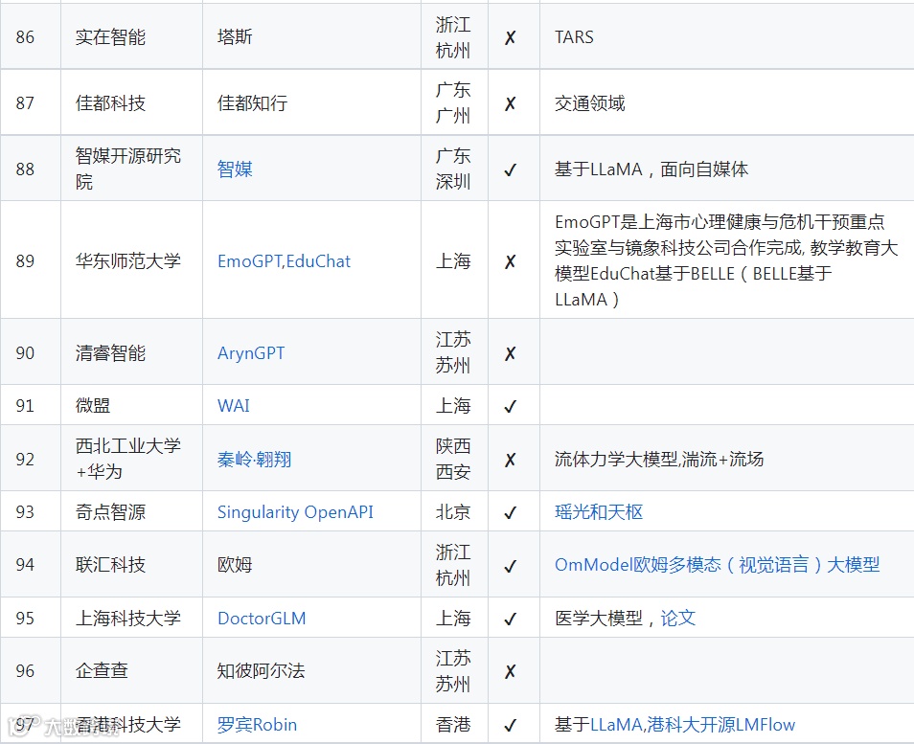Select the cross mark in row 86
Screen dimensions: 914x744
[x=510, y=38]
